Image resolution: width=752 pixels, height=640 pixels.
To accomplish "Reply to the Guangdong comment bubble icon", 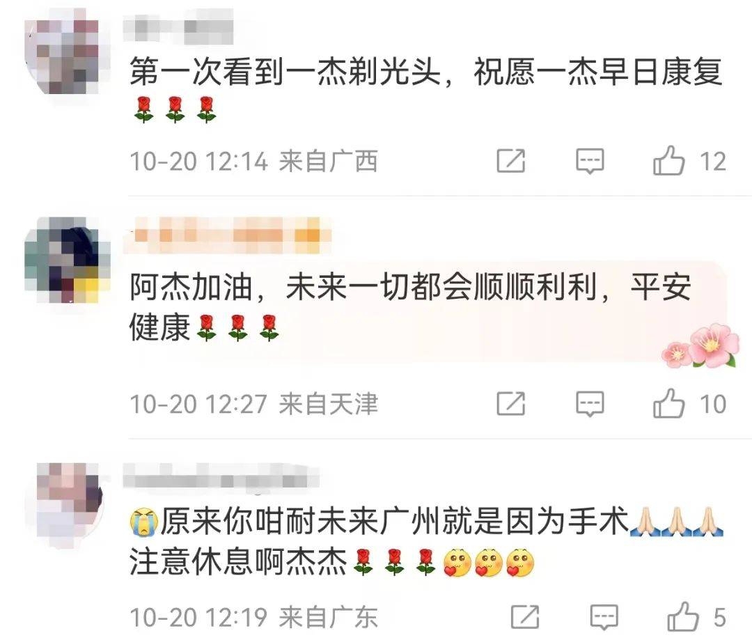I will (x=604, y=618).
